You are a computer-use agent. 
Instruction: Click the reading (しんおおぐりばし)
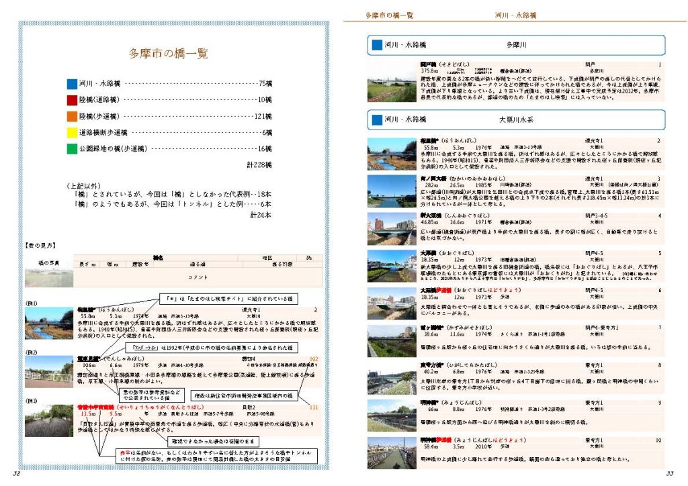(467, 215)
